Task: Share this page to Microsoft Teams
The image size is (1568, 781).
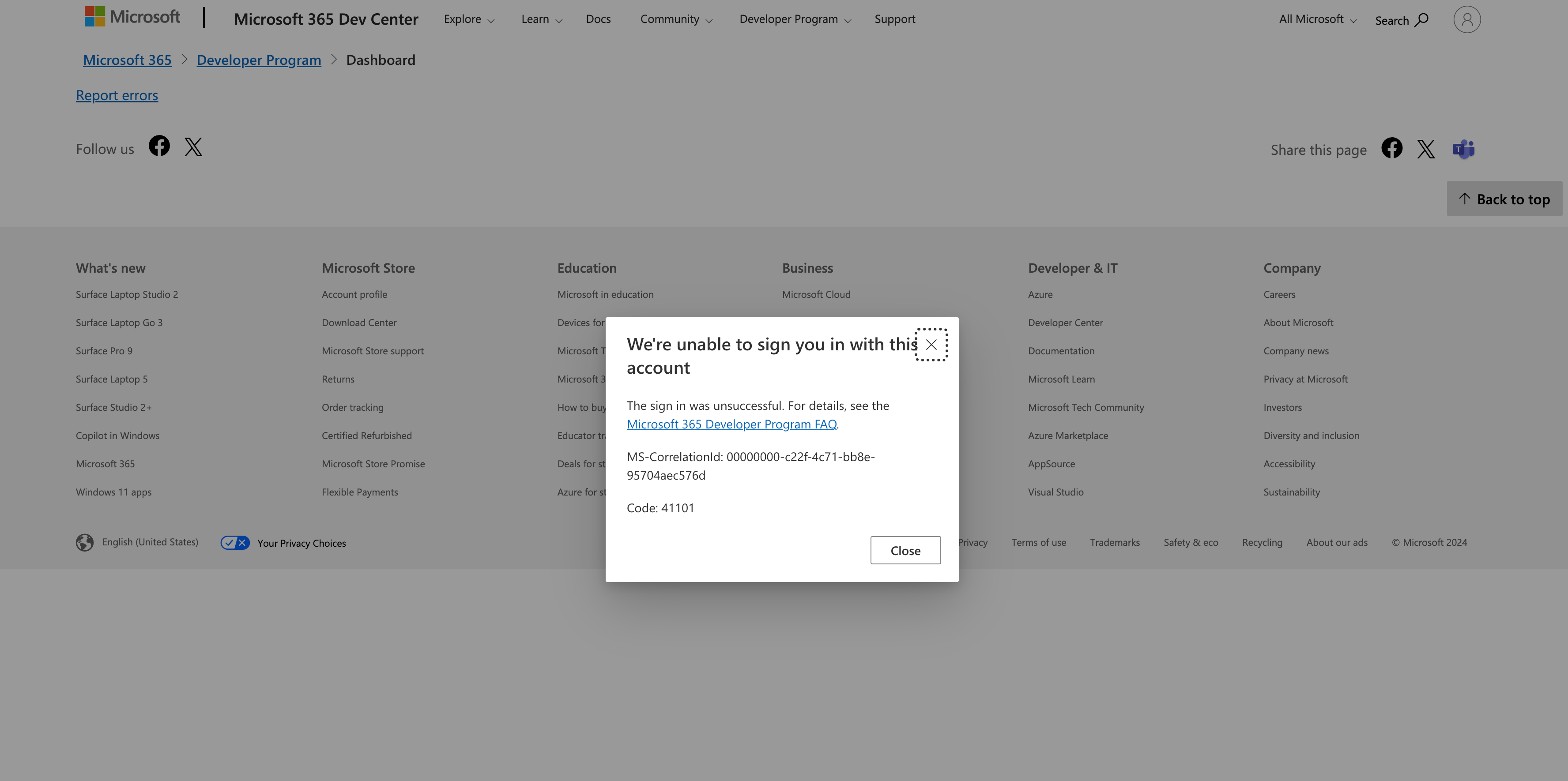Action: tap(1464, 149)
